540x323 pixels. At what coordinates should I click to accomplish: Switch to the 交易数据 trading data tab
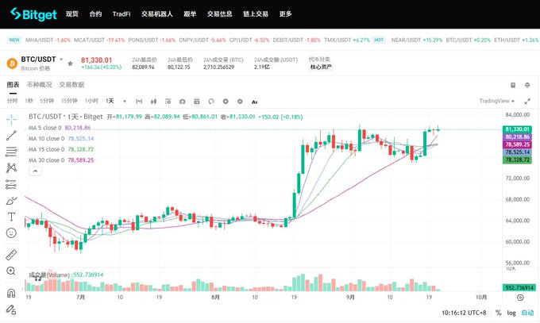tap(71, 85)
